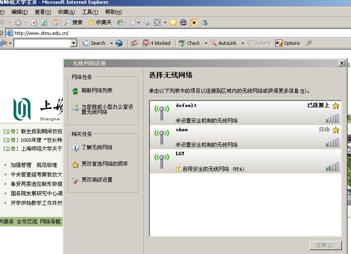Open the Check button dropdown arrow

click(x=206, y=43)
